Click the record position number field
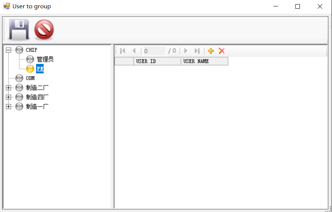 pos(154,51)
